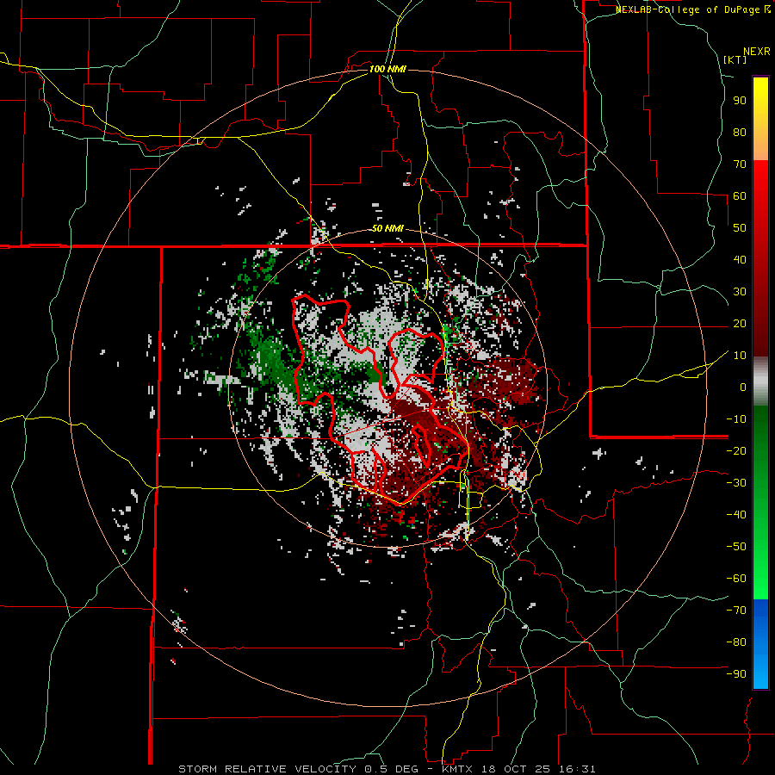Click the -80 scale label

[736, 642]
